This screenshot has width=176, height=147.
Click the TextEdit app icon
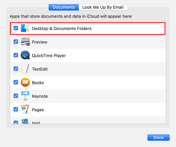[25, 69]
